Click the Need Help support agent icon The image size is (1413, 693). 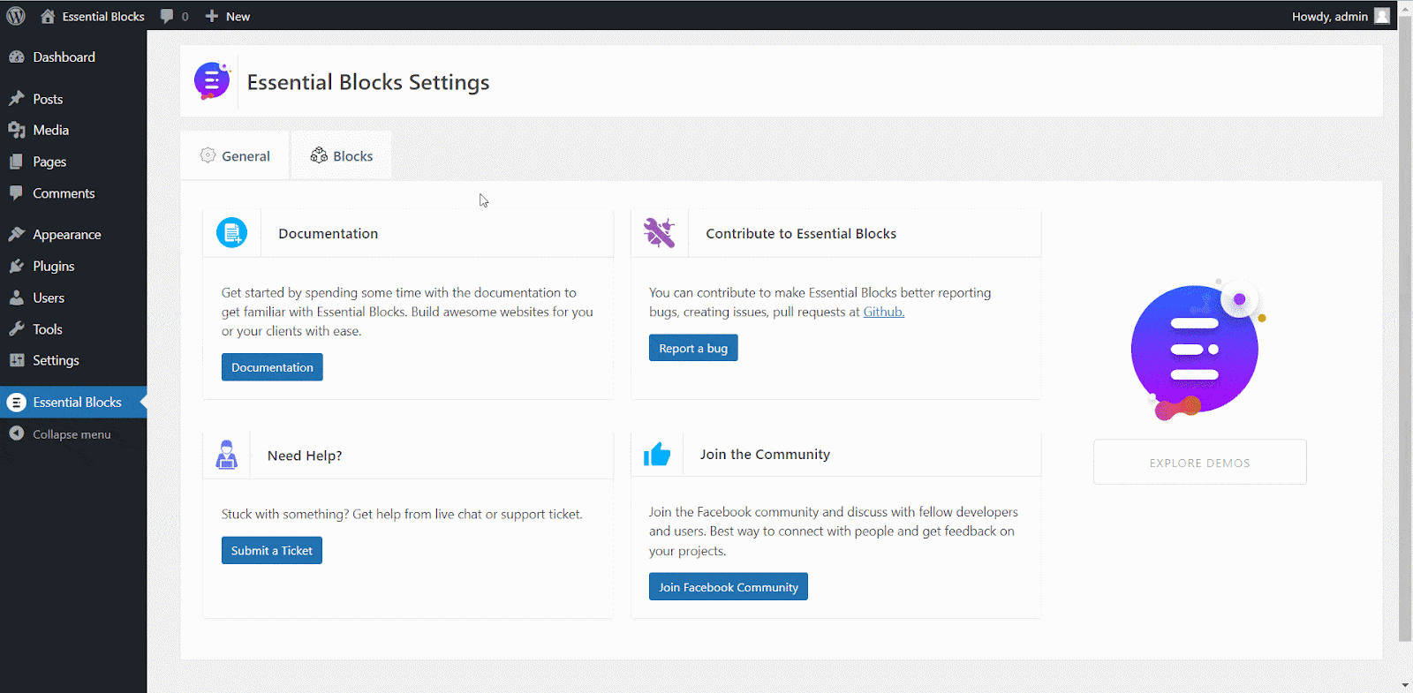227,455
